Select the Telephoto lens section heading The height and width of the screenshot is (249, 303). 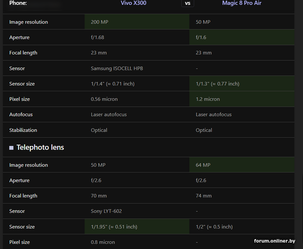pos(40,147)
